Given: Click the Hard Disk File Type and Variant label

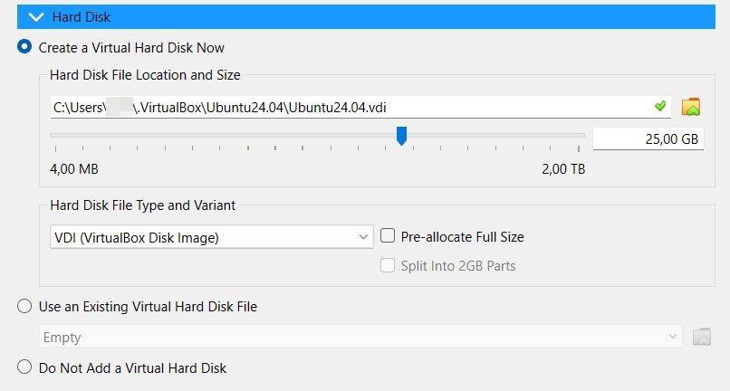Looking at the screenshot, I should coord(142,205).
